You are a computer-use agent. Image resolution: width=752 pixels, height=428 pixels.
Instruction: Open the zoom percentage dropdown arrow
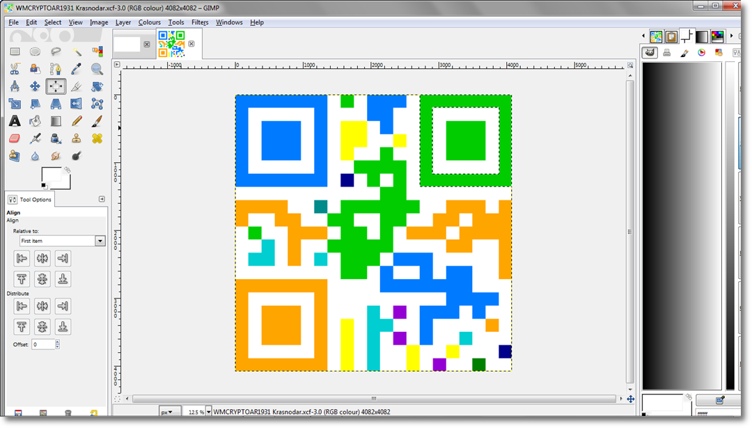tap(209, 412)
